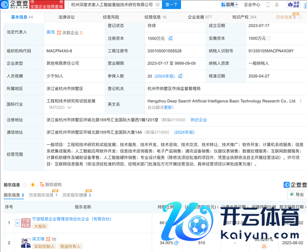The image size is (307, 252).
Task: Click chart icon next to 参保人数 2024年报
Action: click(x=180, y=76)
